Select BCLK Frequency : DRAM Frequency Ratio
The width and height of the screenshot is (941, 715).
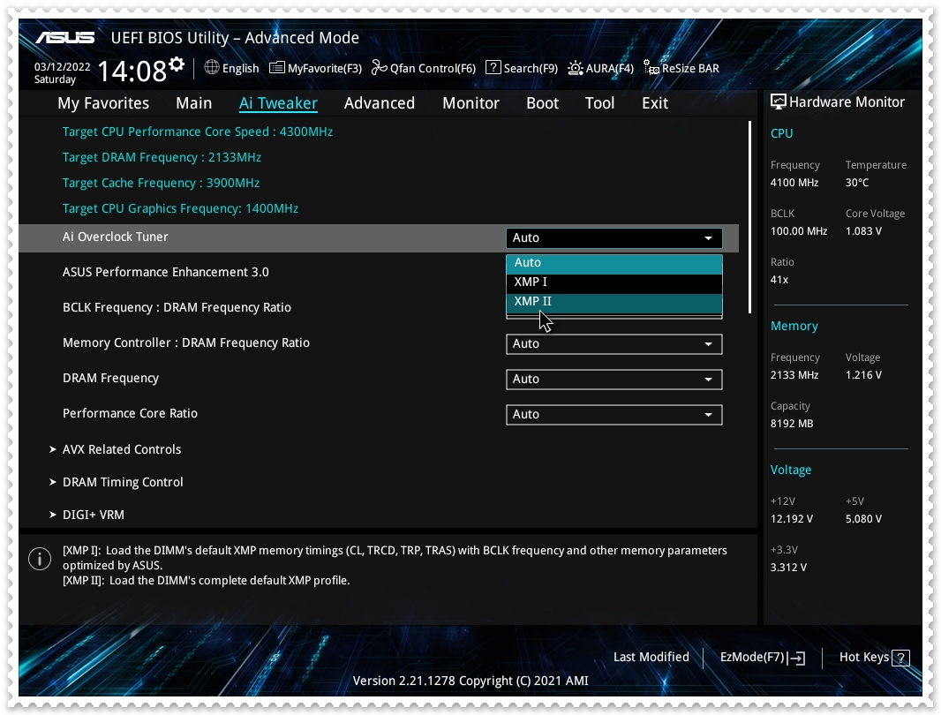[x=177, y=308]
